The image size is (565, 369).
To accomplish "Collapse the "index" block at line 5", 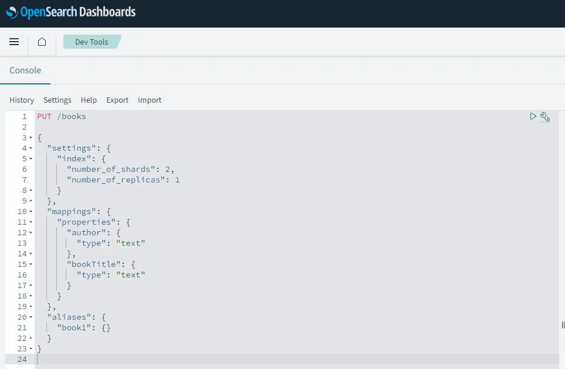I will (x=31, y=158).
